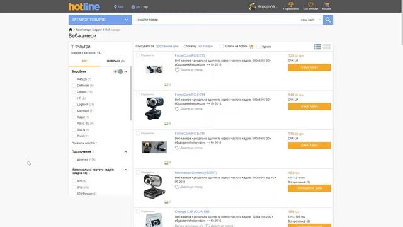Select the Selected filters tab

coord(116,61)
